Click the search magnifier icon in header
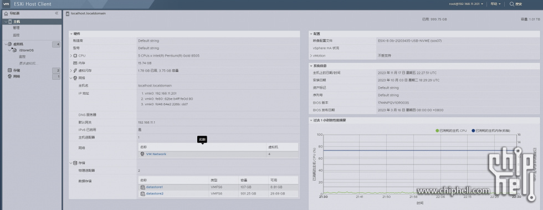The image size is (543, 210). [x=512, y=4]
